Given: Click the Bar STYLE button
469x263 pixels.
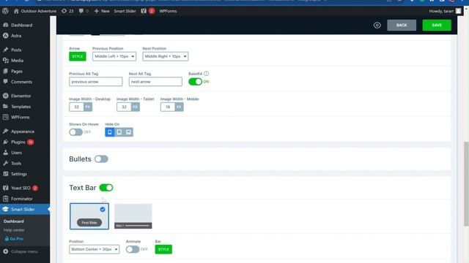Looking at the screenshot, I should click(163, 249).
